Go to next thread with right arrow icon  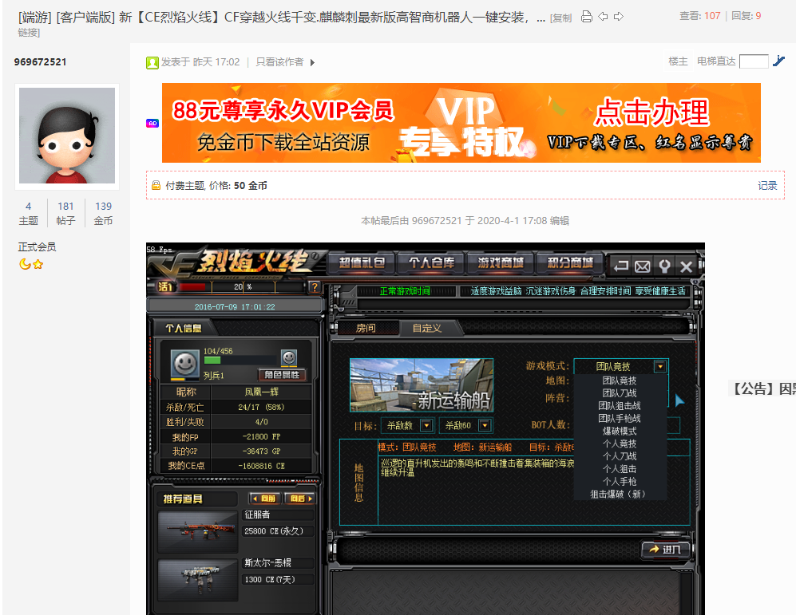(x=618, y=17)
